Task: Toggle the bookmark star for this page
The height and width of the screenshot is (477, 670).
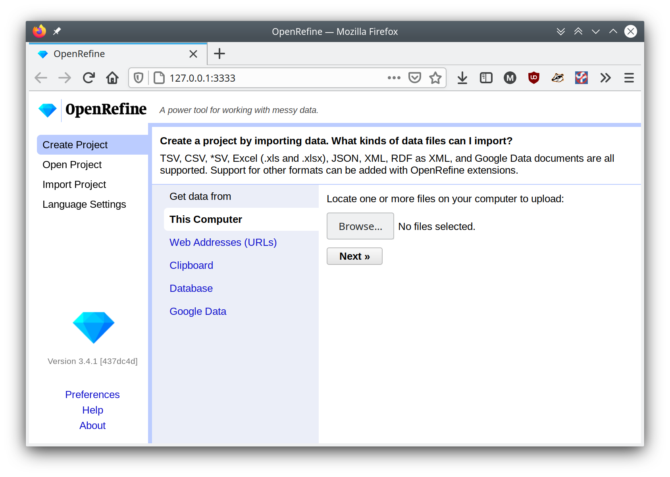Action: [x=435, y=78]
